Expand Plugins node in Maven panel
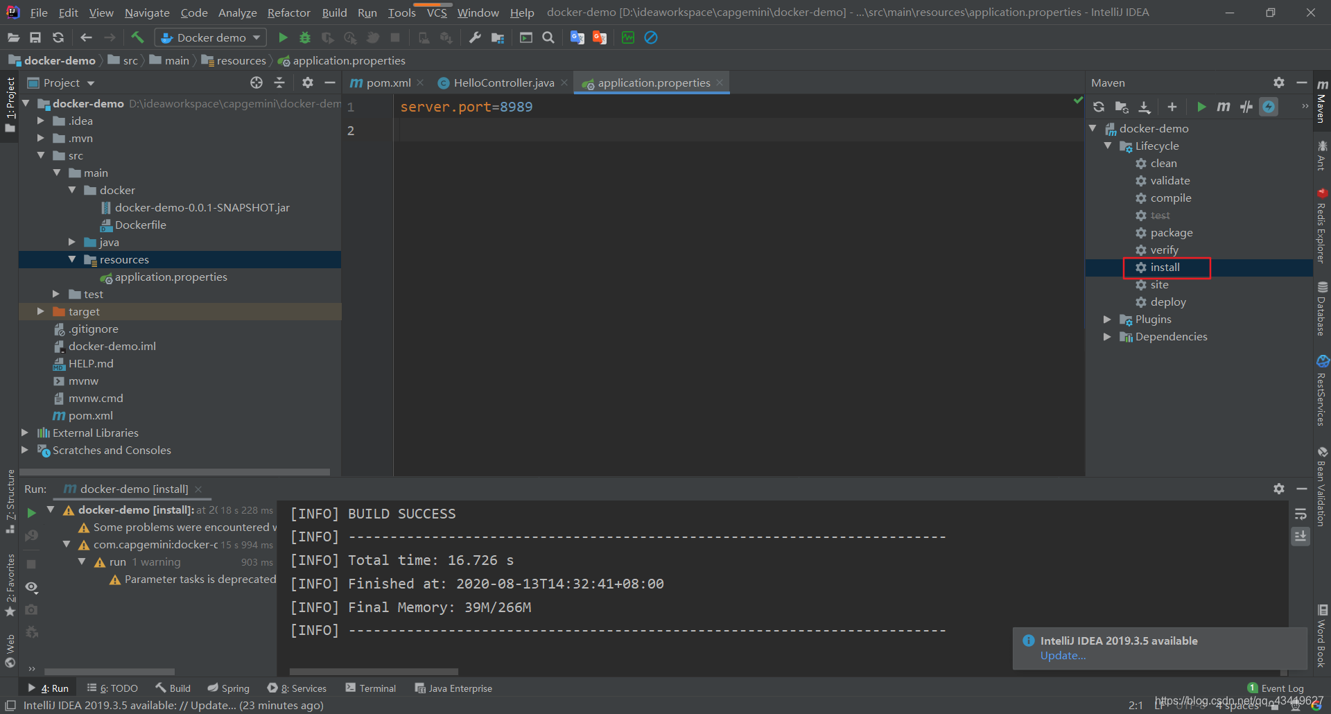 click(x=1108, y=319)
